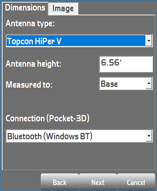Image resolution: width=157 pixels, height=191 pixels.
Task: Expand the Measured to dropdown arrow
Action: pos(149,84)
